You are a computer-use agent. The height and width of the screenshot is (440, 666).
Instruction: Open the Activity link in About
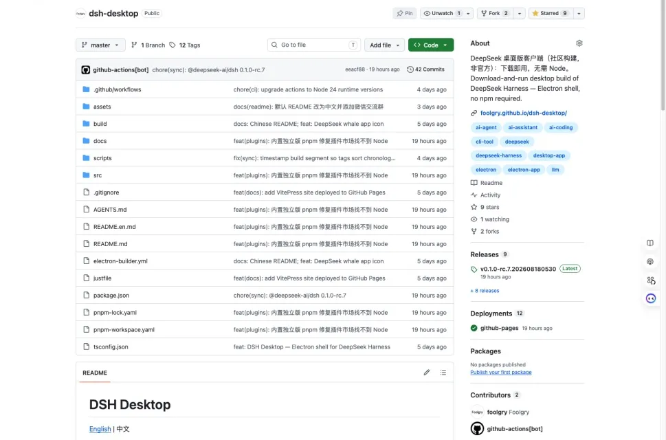pos(485,195)
